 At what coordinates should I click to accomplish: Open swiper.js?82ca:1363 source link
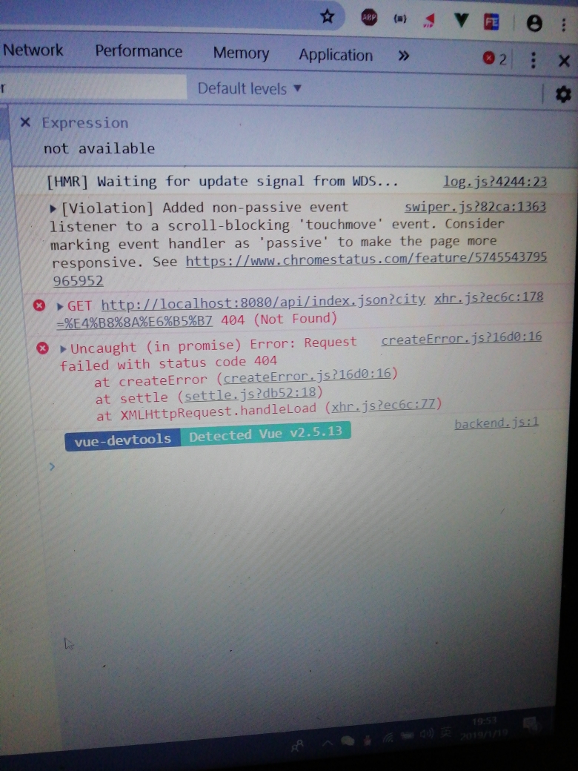(475, 207)
